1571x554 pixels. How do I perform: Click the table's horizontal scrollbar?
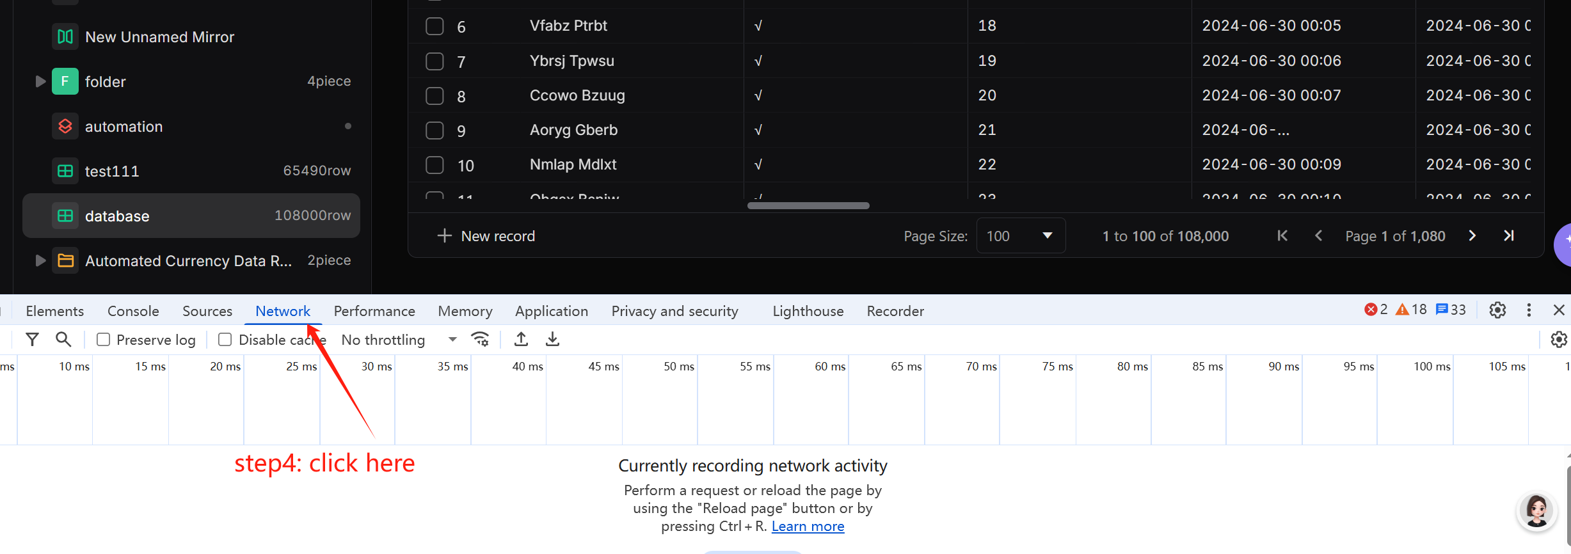(x=808, y=206)
